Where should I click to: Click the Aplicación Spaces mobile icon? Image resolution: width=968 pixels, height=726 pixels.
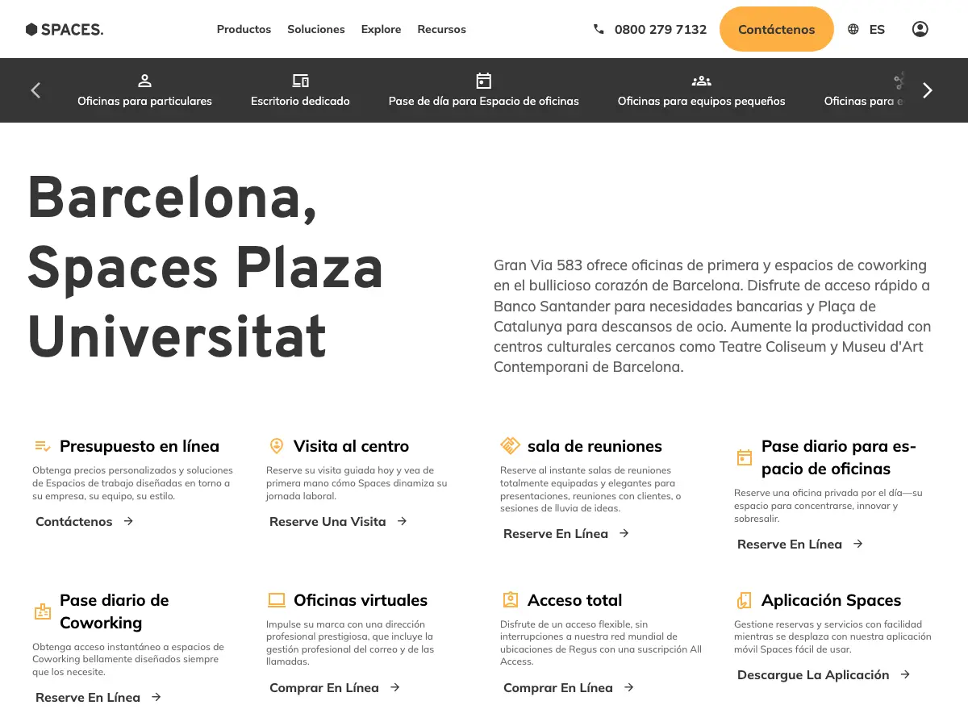[745, 600]
